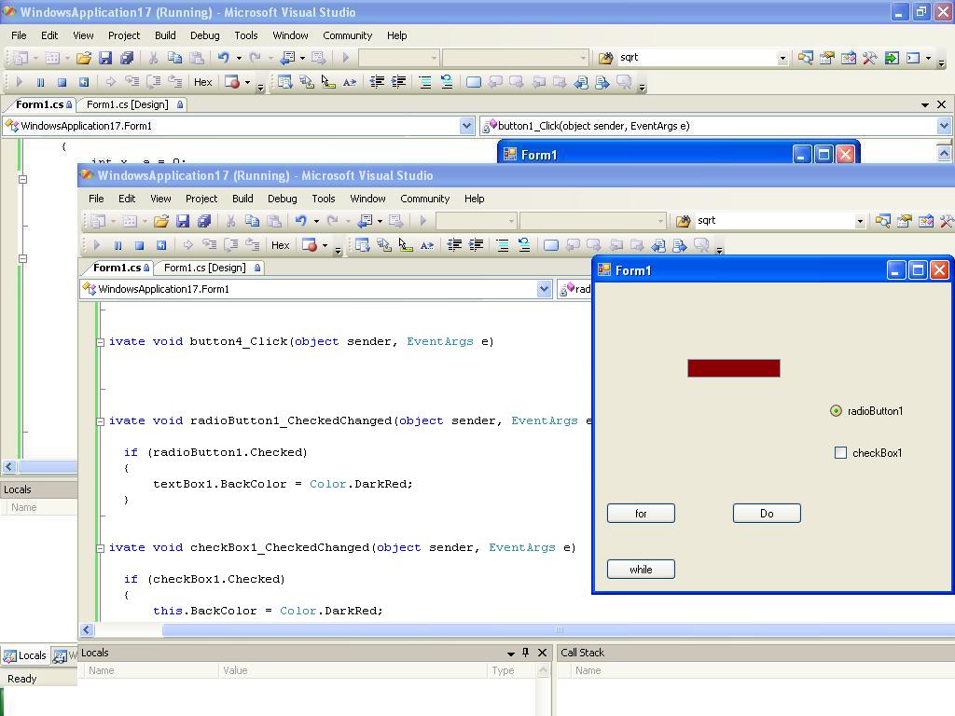Click Restart icon in front window debug toolbar

[x=160, y=245]
